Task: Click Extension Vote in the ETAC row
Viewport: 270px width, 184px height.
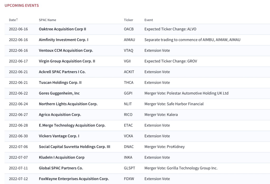Action: pos(157,125)
